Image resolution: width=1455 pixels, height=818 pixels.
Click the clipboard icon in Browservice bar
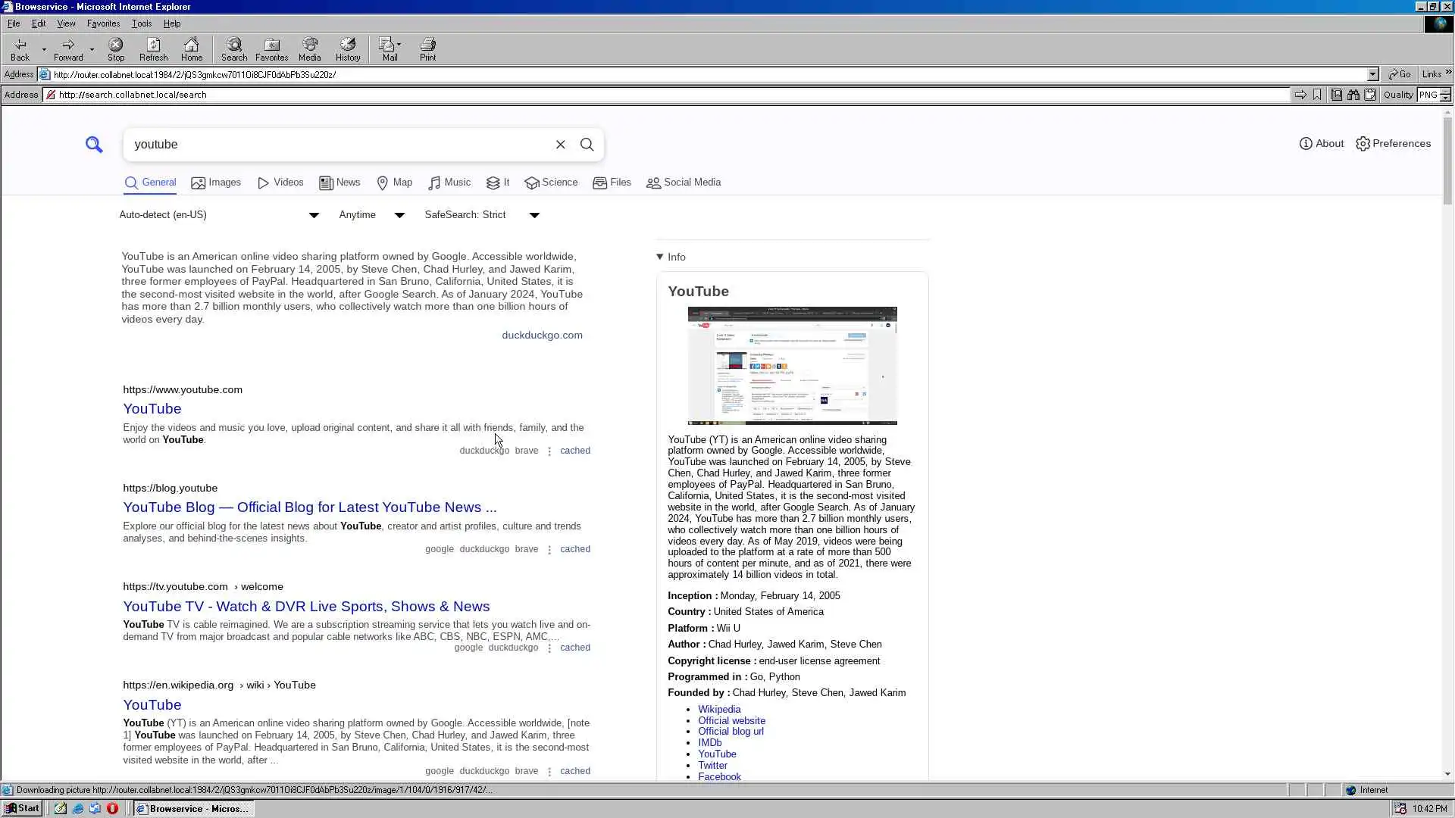point(1370,95)
